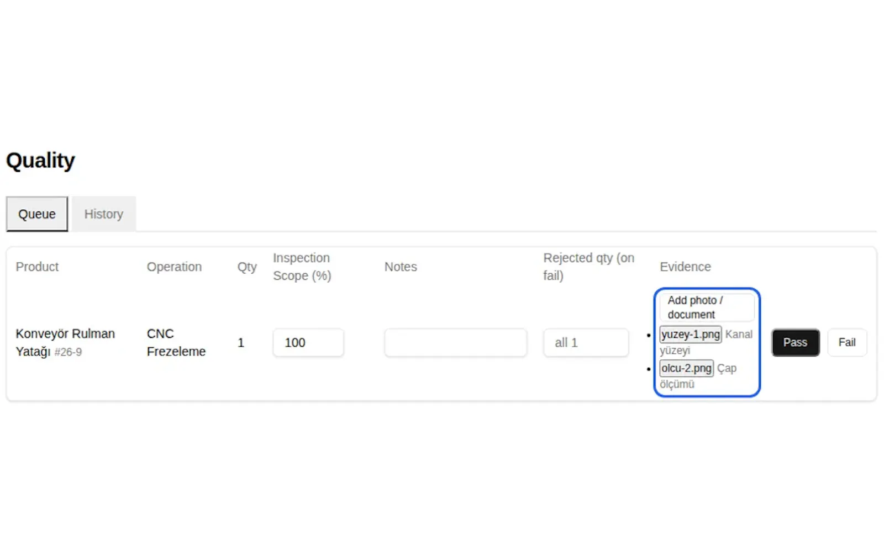The height and width of the screenshot is (552, 884).
Task: Open the olcu-2.png evidence file
Action: 687,368
